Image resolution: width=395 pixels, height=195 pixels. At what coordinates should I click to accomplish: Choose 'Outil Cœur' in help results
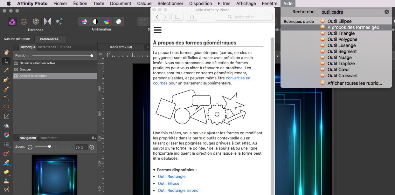pos(339,70)
